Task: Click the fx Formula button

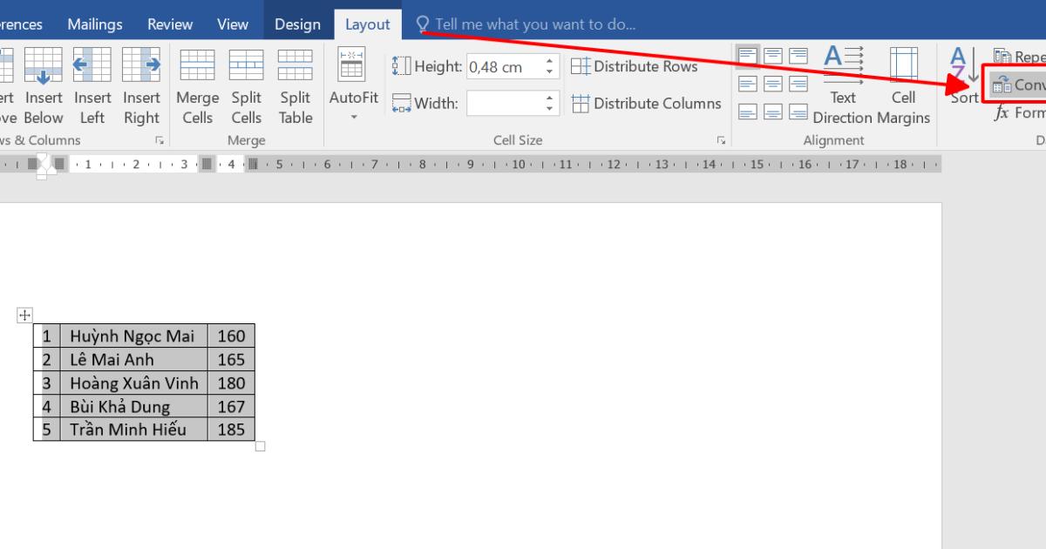Action: [1019, 112]
